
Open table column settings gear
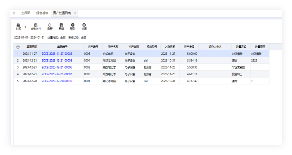click(x=18, y=47)
